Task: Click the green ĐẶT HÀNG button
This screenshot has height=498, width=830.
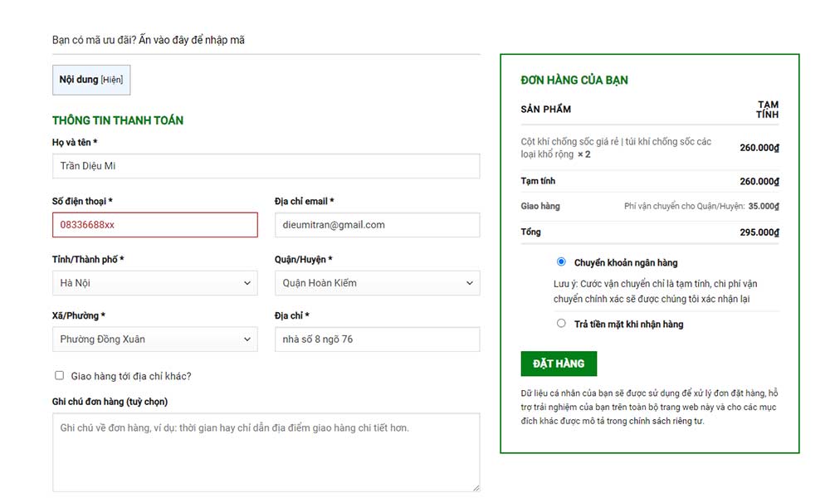Action: point(558,363)
